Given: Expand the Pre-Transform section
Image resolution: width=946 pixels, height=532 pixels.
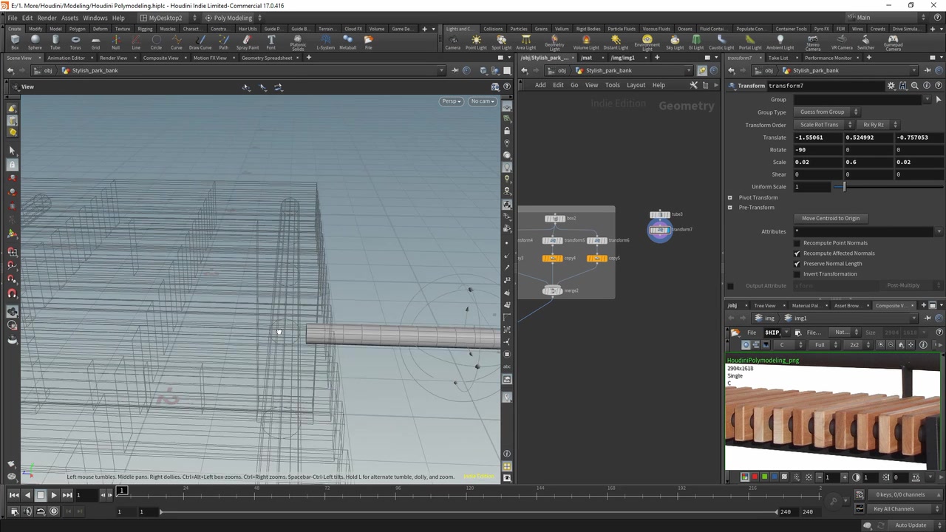Looking at the screenshot, I should click(730, 208).
